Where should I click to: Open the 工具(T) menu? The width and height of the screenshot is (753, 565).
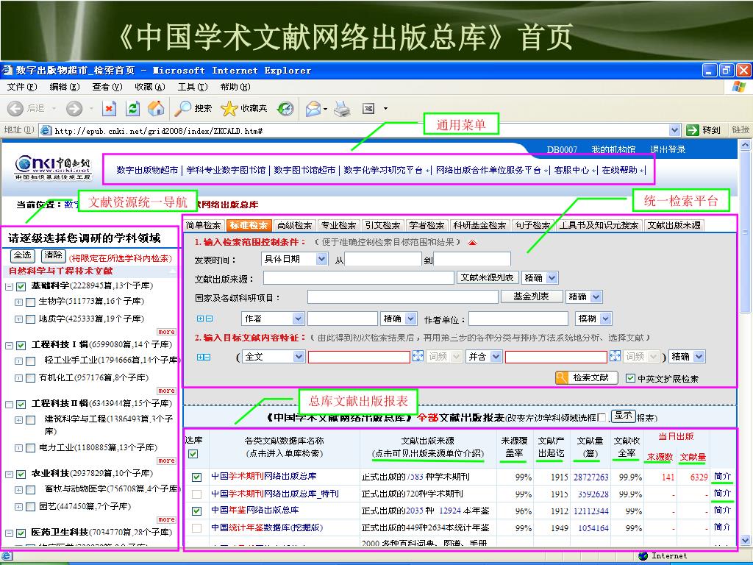coord(193,87)
